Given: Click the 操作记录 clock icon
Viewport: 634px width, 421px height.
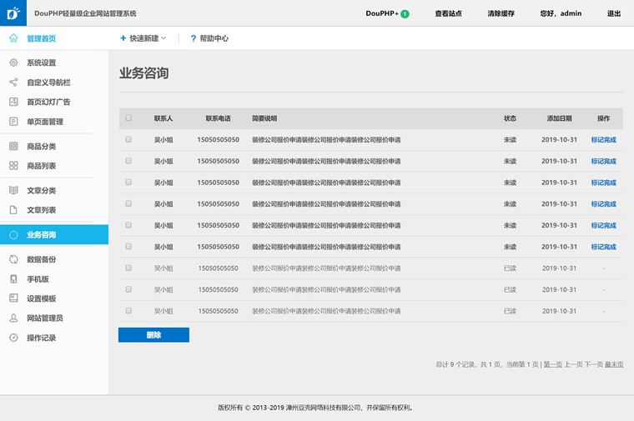Looking at the screenshot, I should [x=13, y=338].
